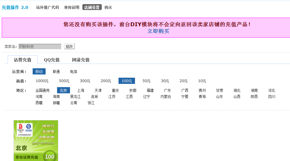Select 广西 region

tap(185, 90)
